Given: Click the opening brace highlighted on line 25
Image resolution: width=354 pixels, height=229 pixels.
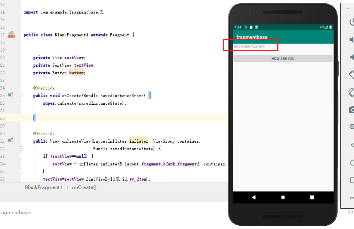Looking at the screenshot, I should [150, 95].
